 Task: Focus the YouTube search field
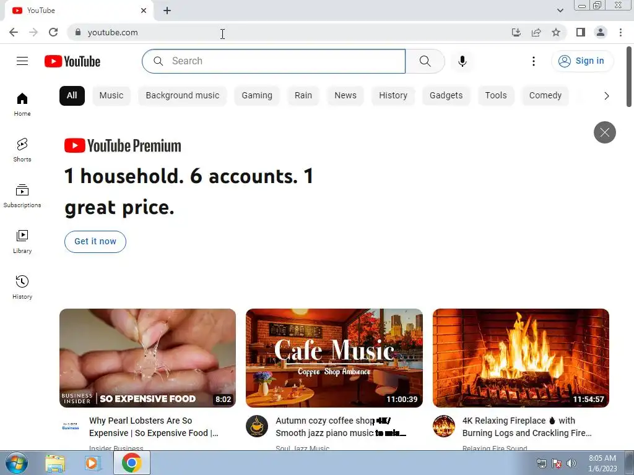tap(274, 61)
